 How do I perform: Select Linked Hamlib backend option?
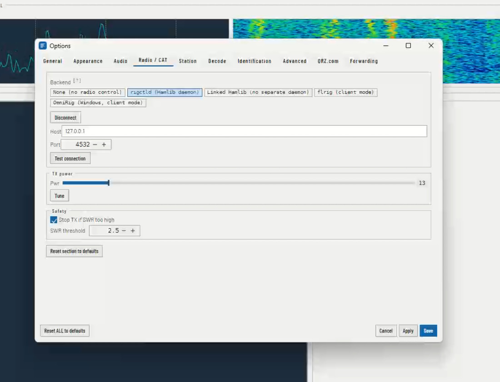tap(258, 92)
